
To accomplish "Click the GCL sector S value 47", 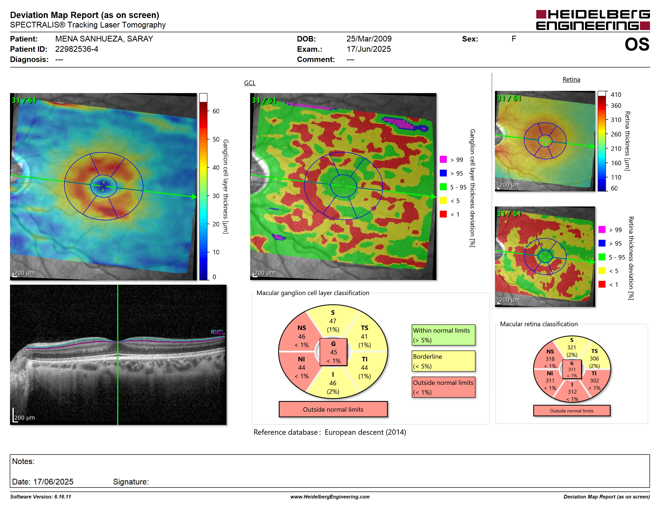I will (333, 321).
